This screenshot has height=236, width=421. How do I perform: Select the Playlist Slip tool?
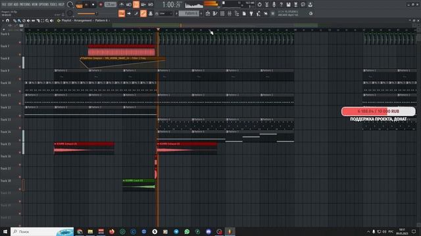pyautogui.click(x=33, y=20)
